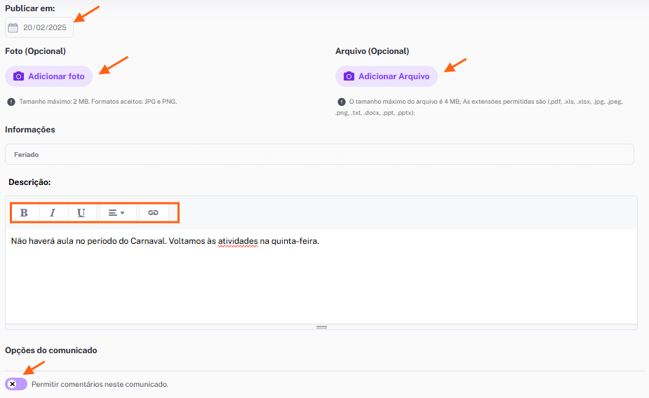The image size is (649, 398).
Task: Toggle italic formatting in the description editor
Action: click(x=53, y=213)
